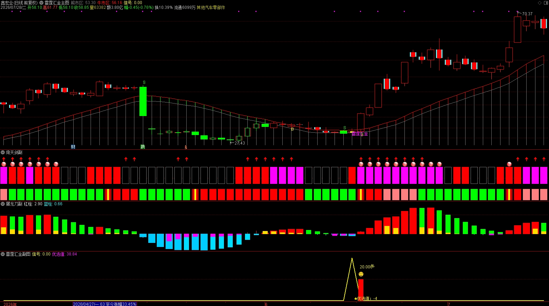Open the 其他汽车零部件 sector link
Image resolution: width=549 pixels, height=306 pixels.
coord(211,7)
